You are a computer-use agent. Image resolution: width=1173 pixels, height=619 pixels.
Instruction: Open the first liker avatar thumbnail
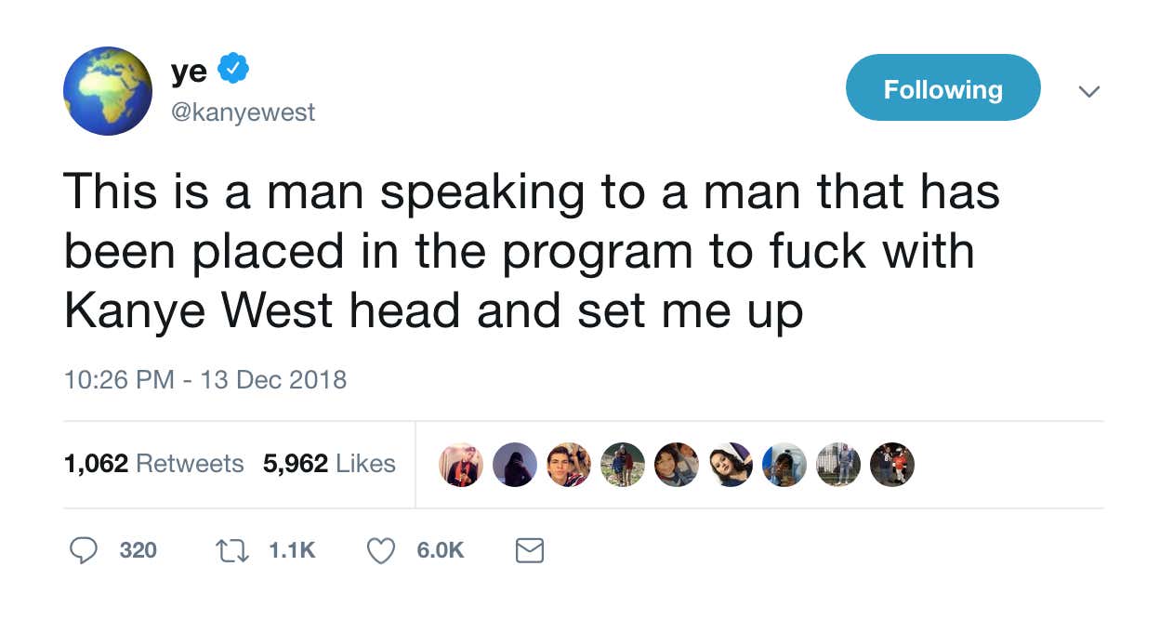tap(461, 464)
